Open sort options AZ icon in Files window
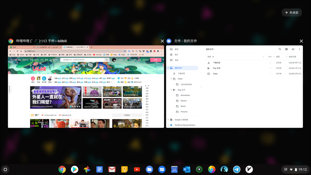The image size is (311, 175). [x=293, y=49]
